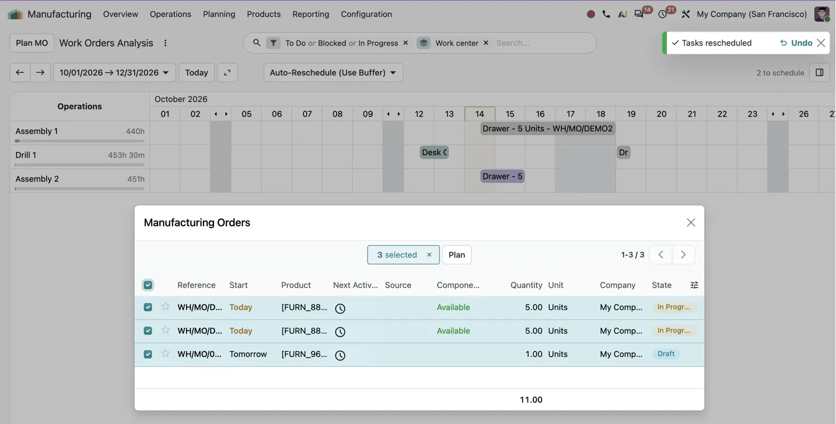Toggle the side panel icon near '2 to schedule'

coord(820,72)
